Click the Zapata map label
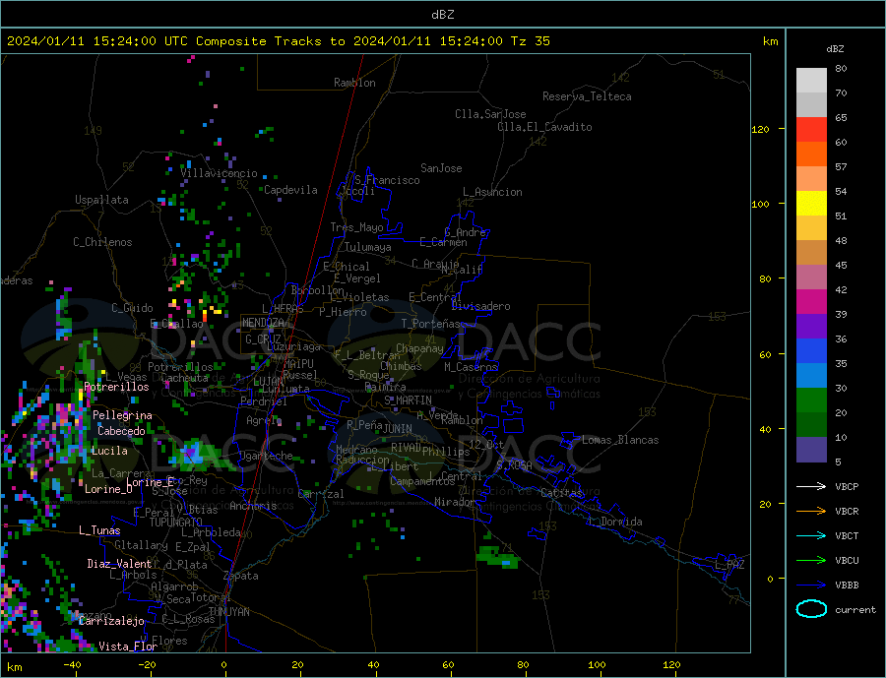 pyautogui.click(x=241, y=577)
